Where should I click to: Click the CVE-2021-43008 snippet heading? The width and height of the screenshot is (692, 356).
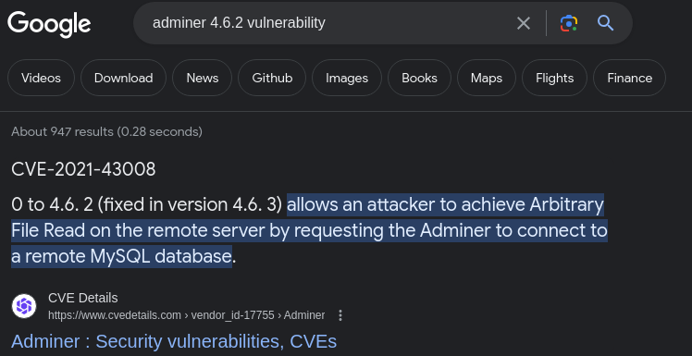pyautogui.click(x=83, y=169)
